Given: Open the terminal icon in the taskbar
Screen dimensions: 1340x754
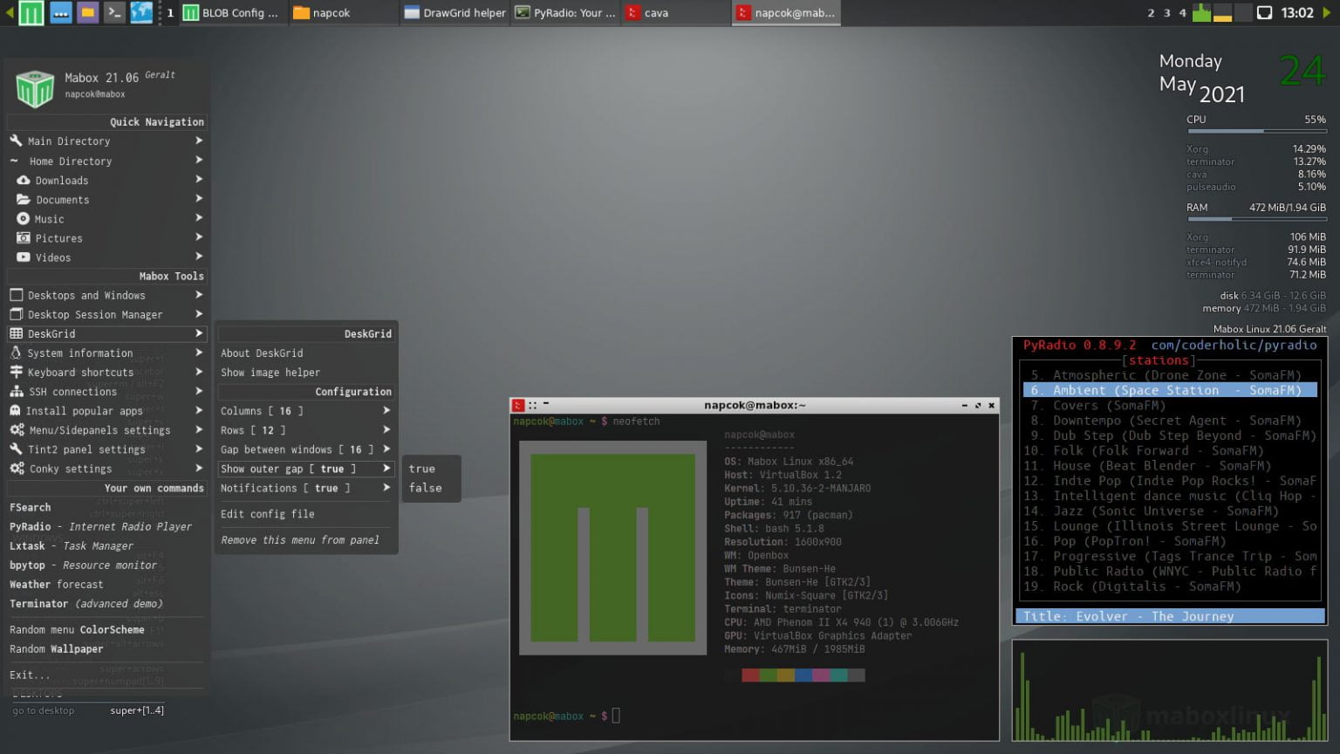Looking at the screenshot, I should point(115,12).
